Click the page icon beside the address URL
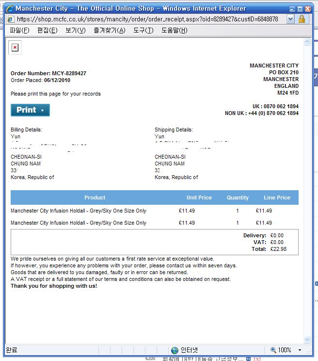Screen dimensions: 318x361 pos(10,19)
